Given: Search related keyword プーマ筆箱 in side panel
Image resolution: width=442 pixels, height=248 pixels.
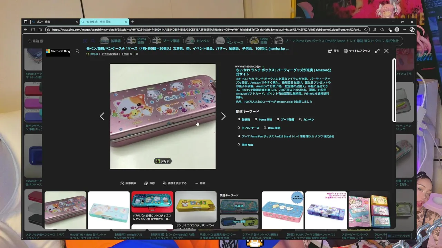Looking at the screenshot, I should coord(286,120).
